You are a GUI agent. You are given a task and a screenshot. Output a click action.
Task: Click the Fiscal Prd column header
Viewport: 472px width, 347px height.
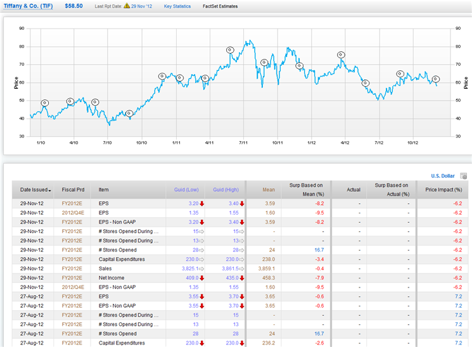tap(73, 190)
